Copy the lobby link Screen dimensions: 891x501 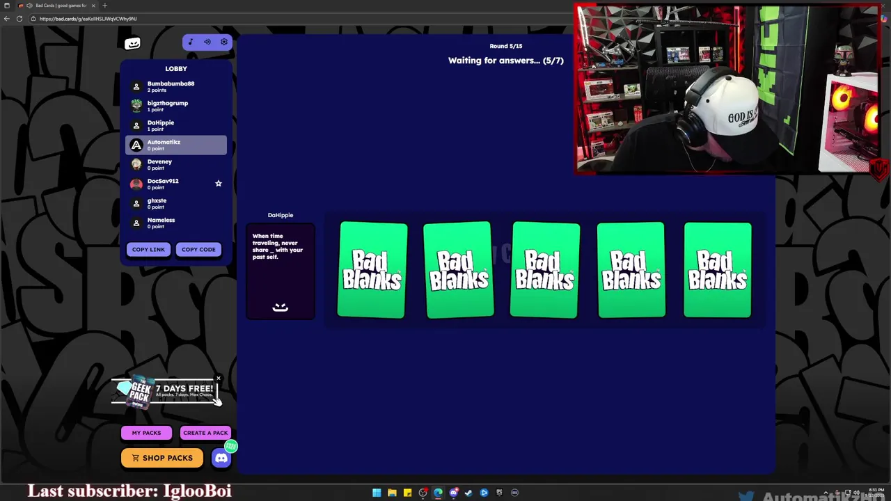tap(148, 249)
